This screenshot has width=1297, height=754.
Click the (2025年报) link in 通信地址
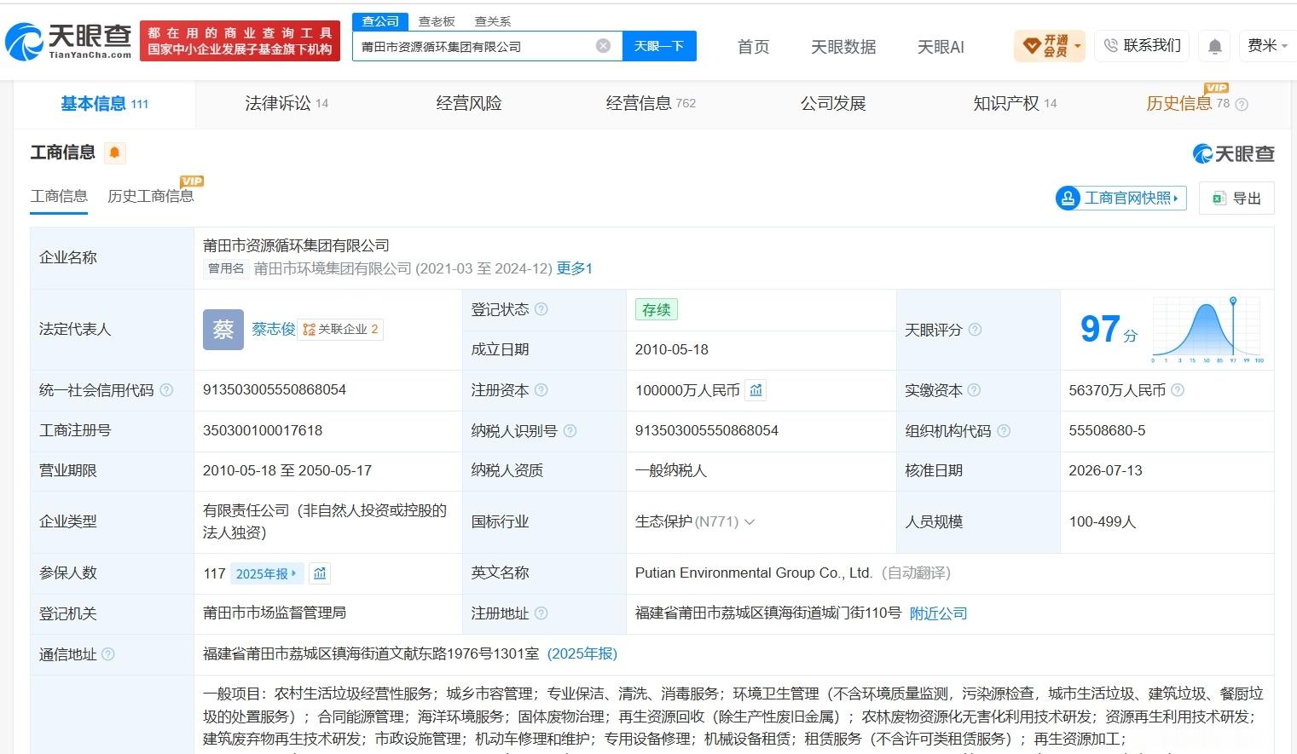pyautogui.click(x=582, y=653)
